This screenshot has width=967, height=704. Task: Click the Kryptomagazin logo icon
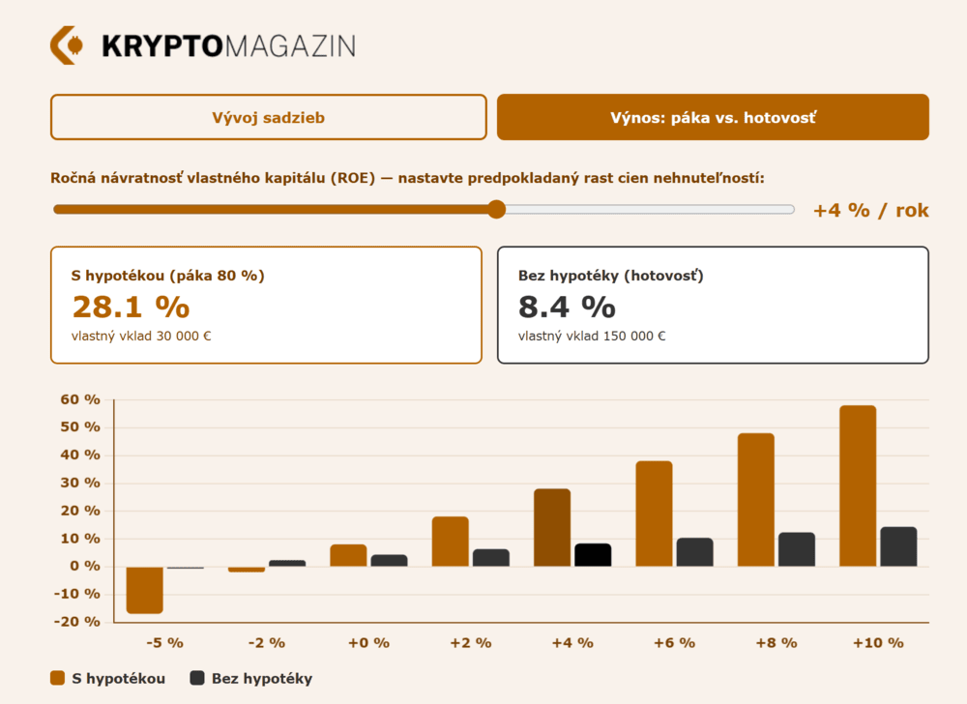pos(68,44)
